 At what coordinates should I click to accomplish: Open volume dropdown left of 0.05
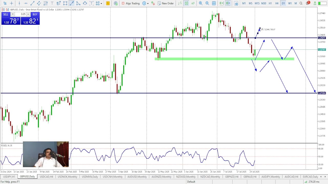[13, 14]
